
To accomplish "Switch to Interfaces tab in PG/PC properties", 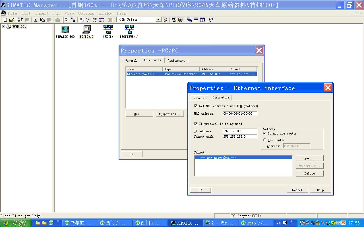I will (x=152, y=60).
